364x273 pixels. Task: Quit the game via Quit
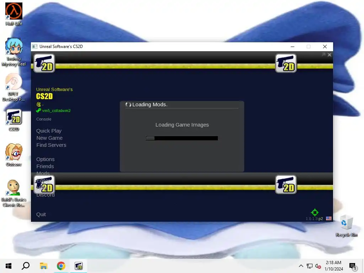(x=41, y=214)
